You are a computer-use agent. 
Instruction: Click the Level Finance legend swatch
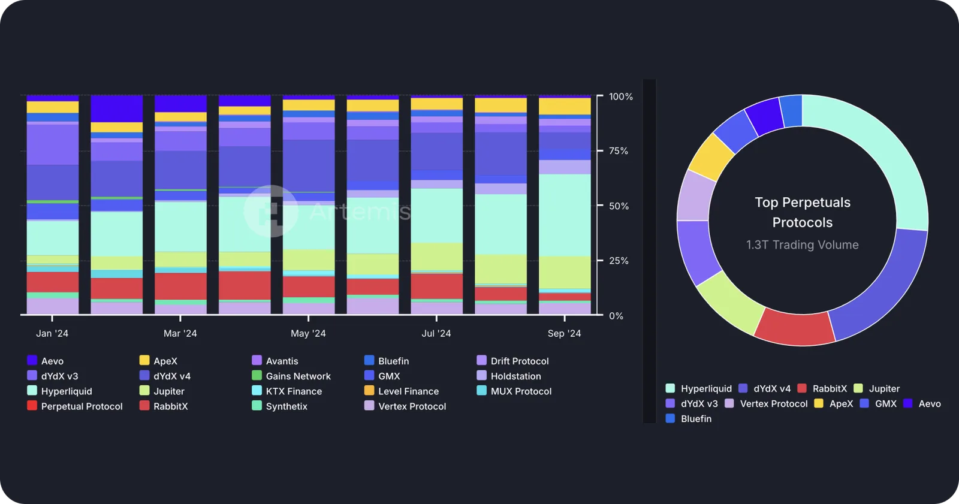(x=369, y=390)
